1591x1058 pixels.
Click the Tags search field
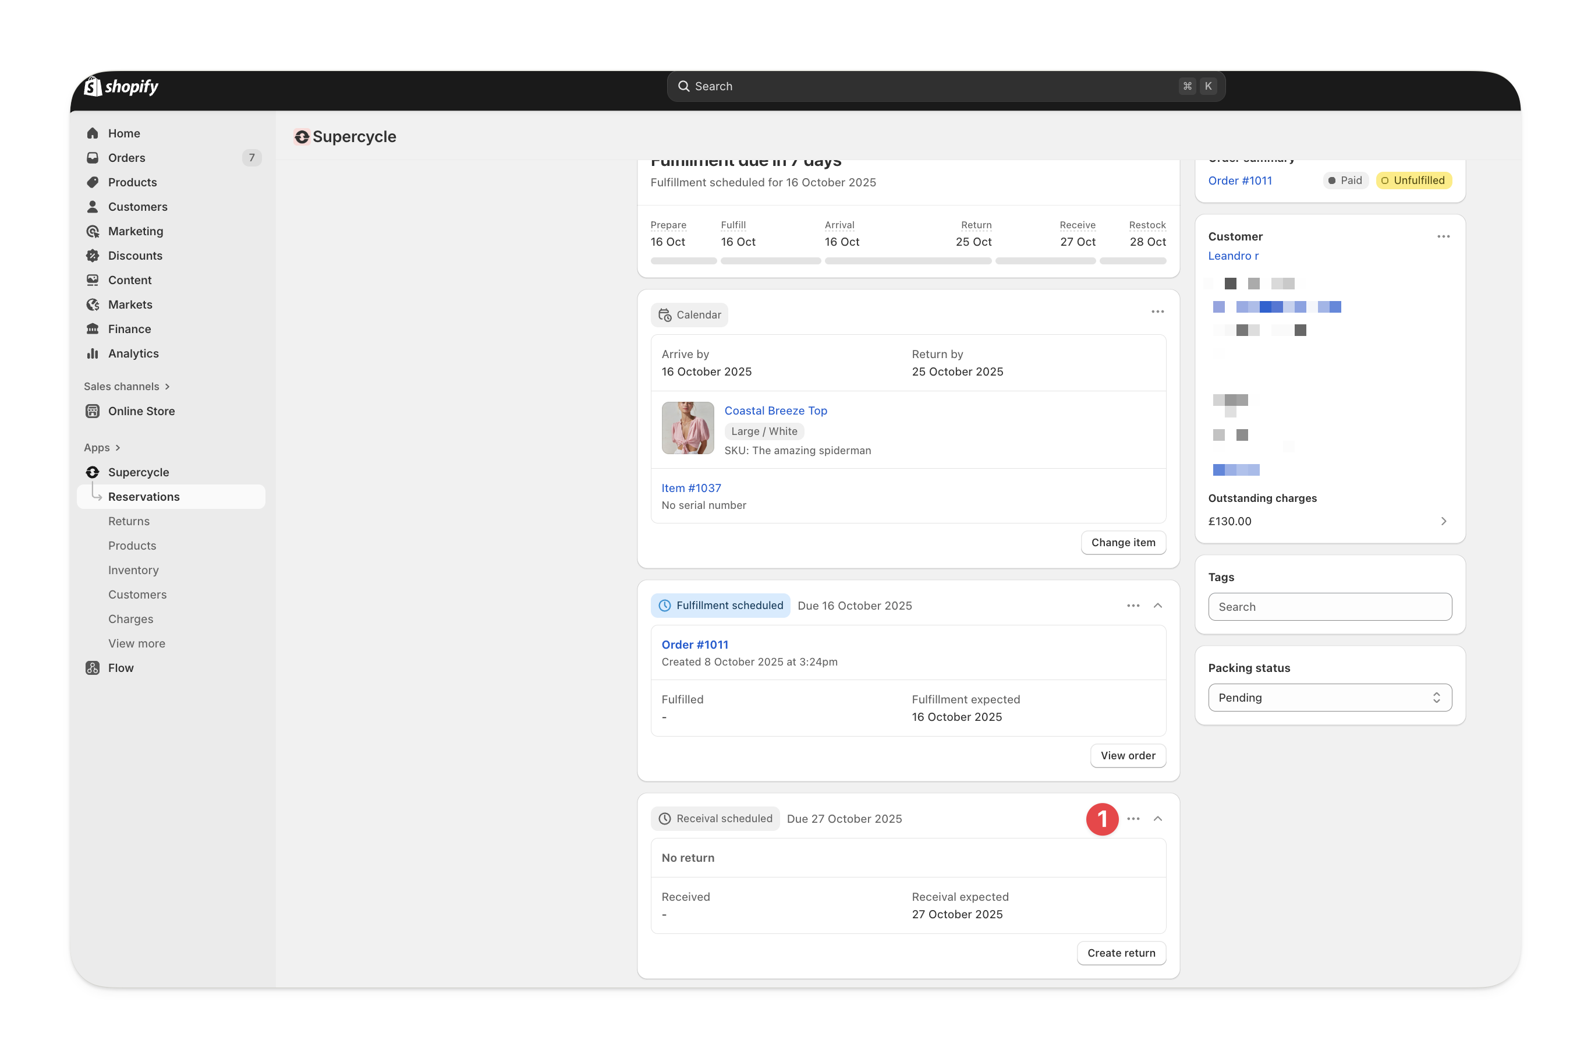(x=1329, y=607)
